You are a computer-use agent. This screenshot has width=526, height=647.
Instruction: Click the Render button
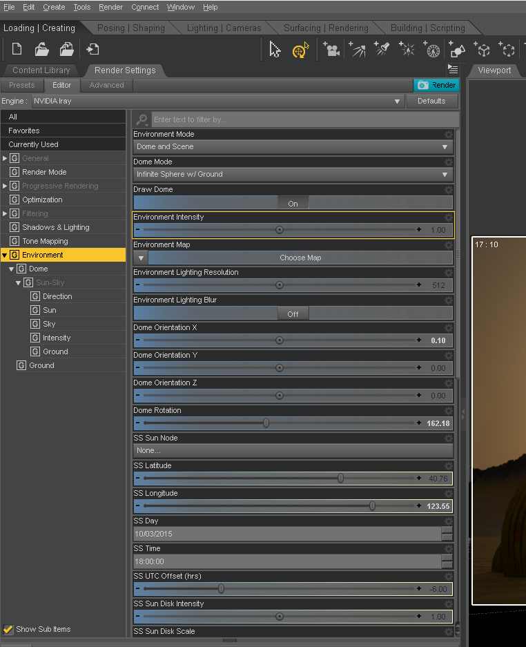436,85
